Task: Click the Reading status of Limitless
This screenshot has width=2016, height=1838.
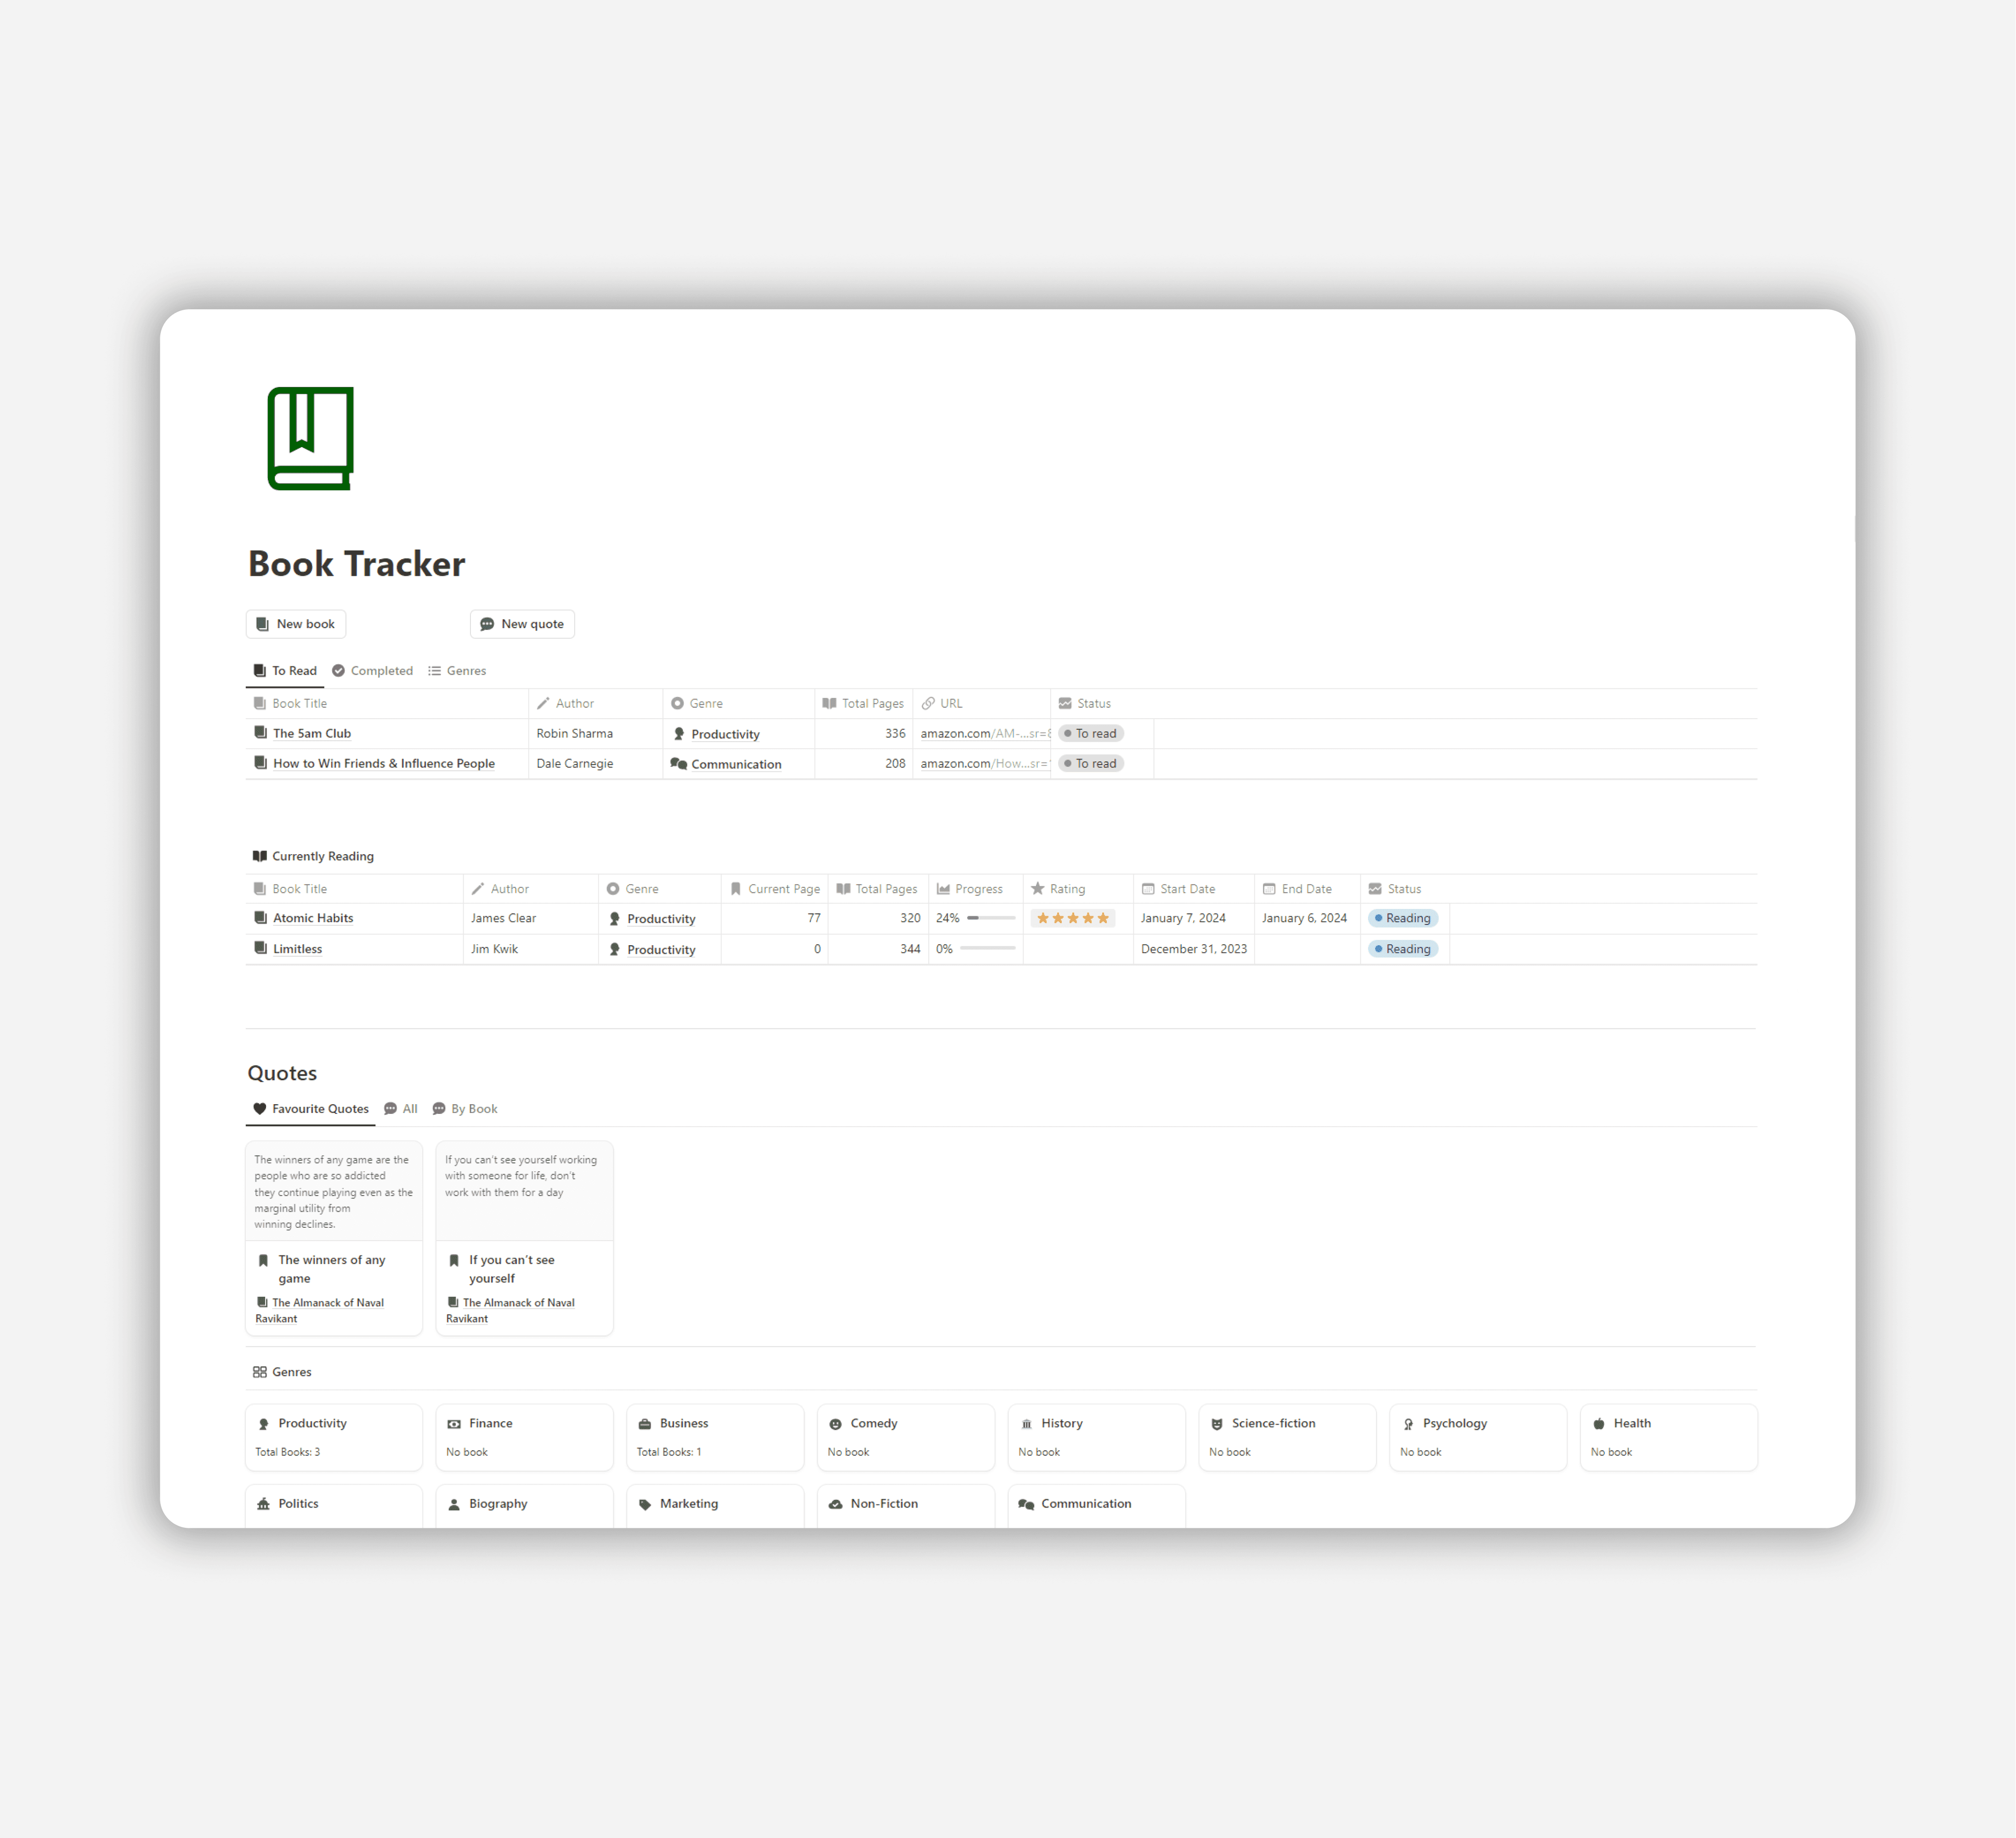Action: 1403,949
